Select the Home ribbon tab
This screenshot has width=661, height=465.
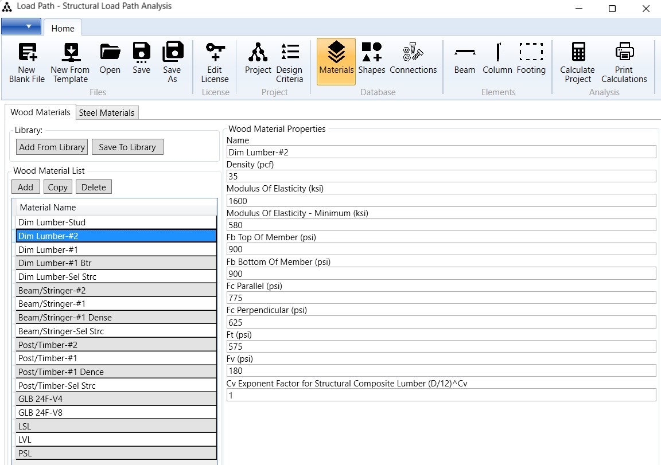click(63, 28)
